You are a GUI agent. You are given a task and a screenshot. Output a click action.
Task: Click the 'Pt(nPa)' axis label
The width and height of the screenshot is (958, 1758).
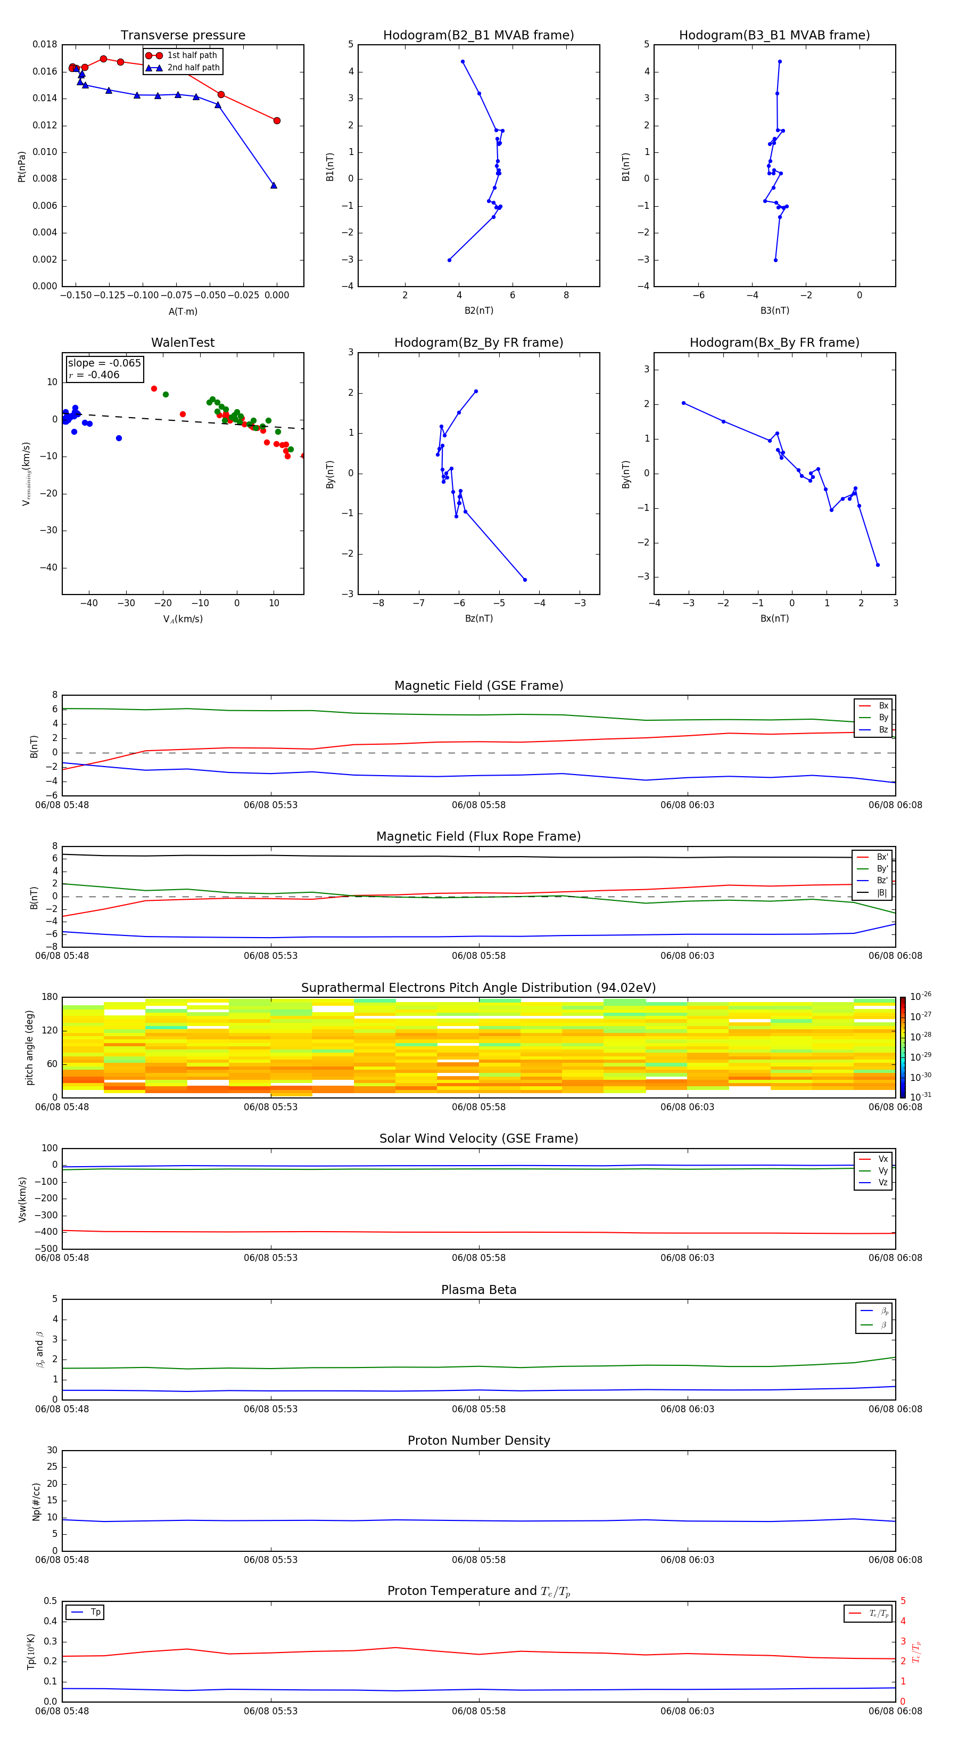click(21, 166)
